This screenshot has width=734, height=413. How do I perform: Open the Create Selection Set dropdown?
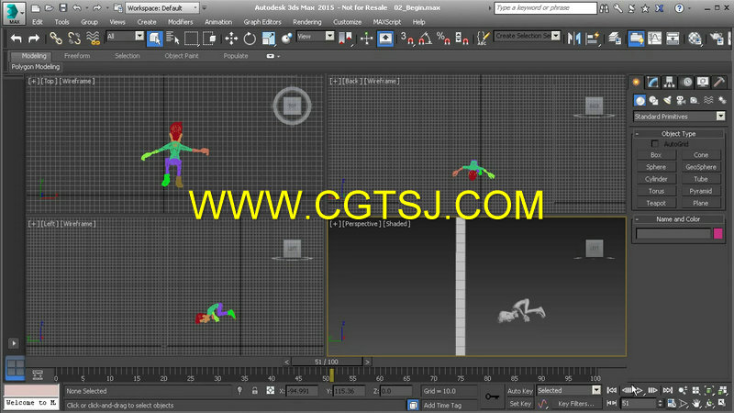pyautogui.click(x=527, y=36)
